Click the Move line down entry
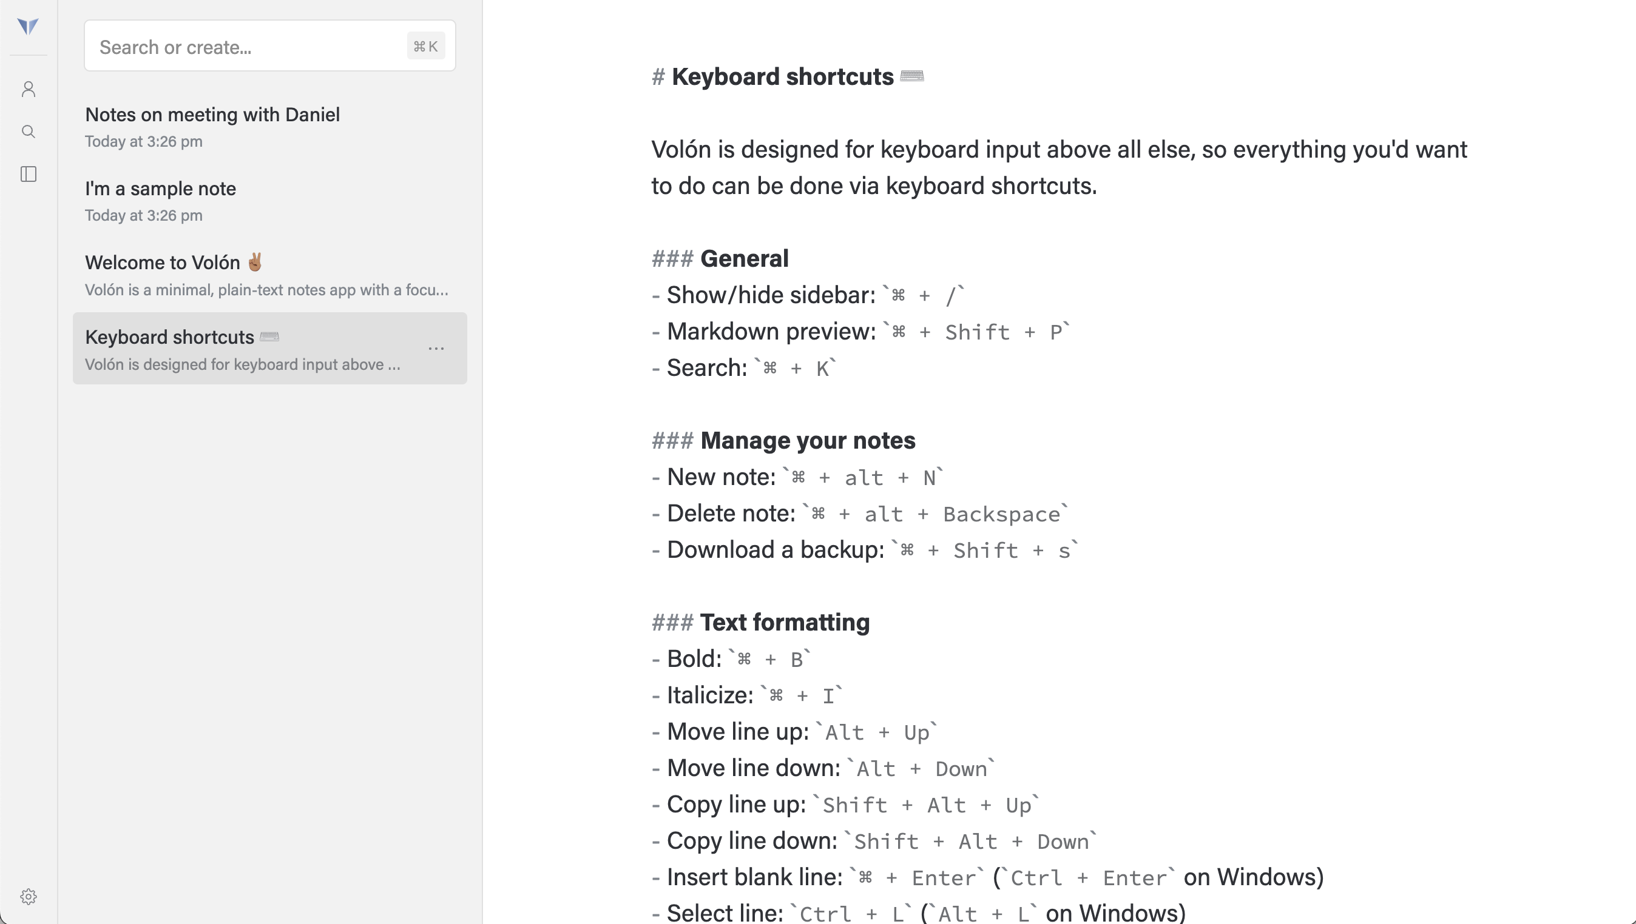This screenshot has width=1636, height=924. pyautogui.click(x=823, y=769)
